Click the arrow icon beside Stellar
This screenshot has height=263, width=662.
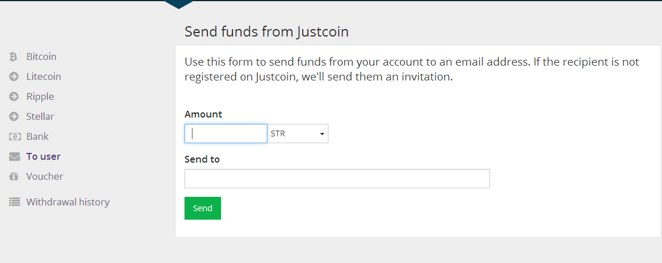point(14,117)
